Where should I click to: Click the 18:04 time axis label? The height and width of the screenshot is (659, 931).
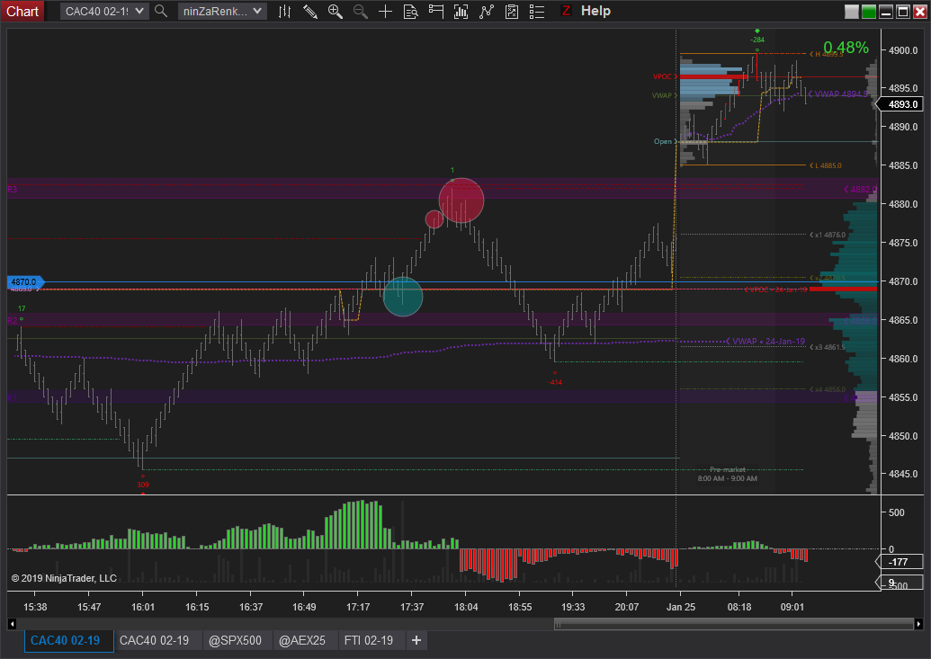pyautogui.click(x=466, y=608)
